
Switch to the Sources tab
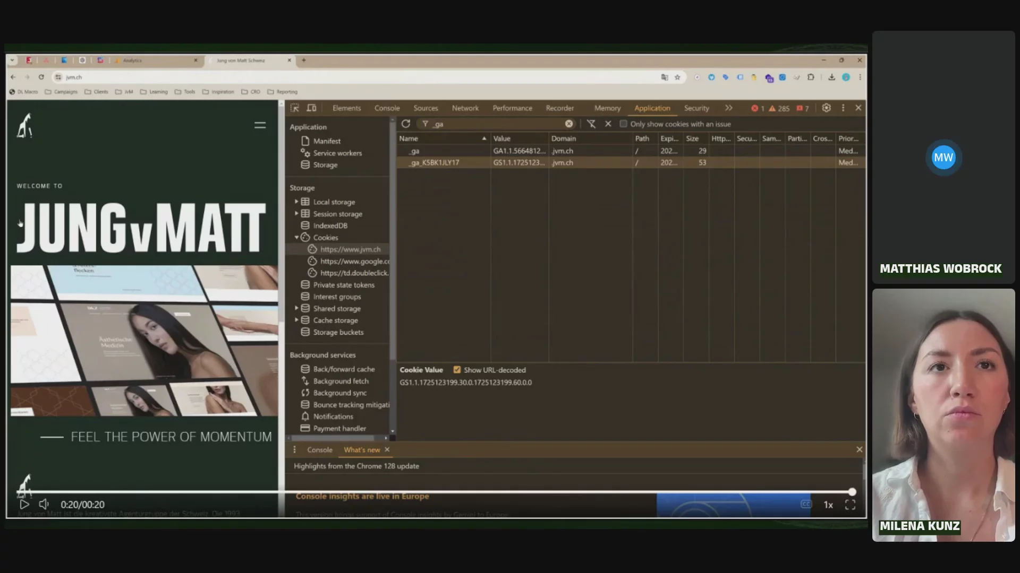(x=426, y=108)
